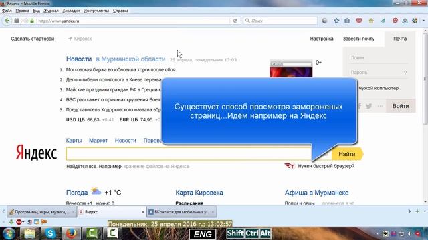
Task: Click the address bar URL field
Action: pyautogui.click(x=134, y=21)
